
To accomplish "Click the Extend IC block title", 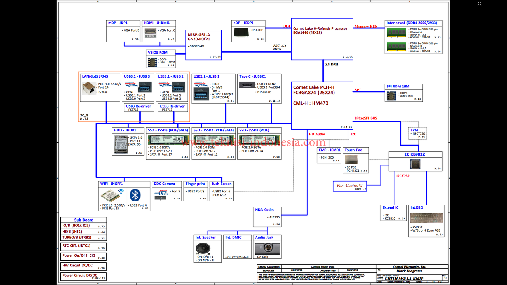I will [x=391, y=207].
